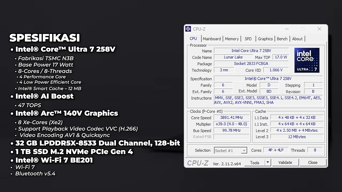Open the Selection combo box in the Selection row
Viewport: 342px width, 192px height.
pos(230,150)
